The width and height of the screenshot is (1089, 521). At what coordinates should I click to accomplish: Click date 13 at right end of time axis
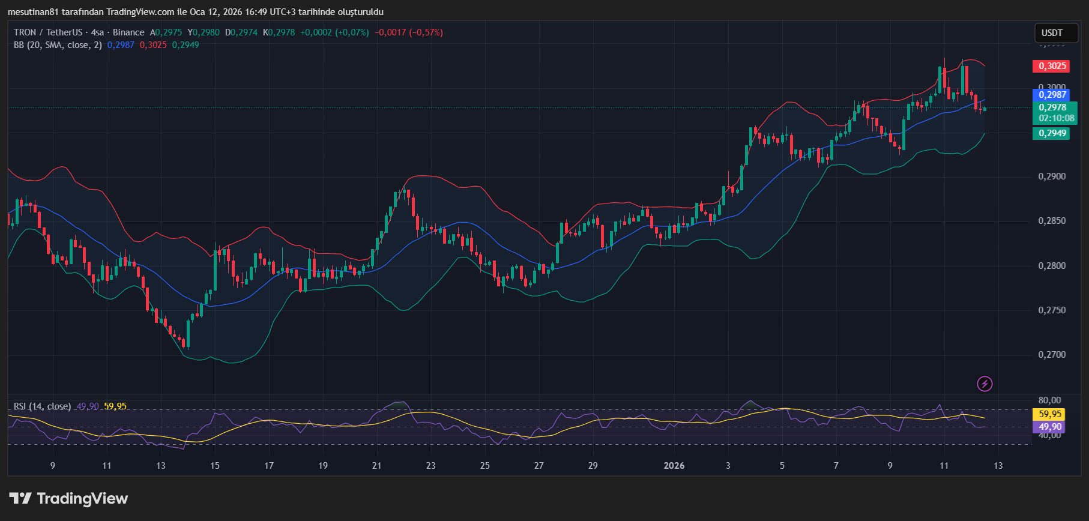tap(998, 466)
